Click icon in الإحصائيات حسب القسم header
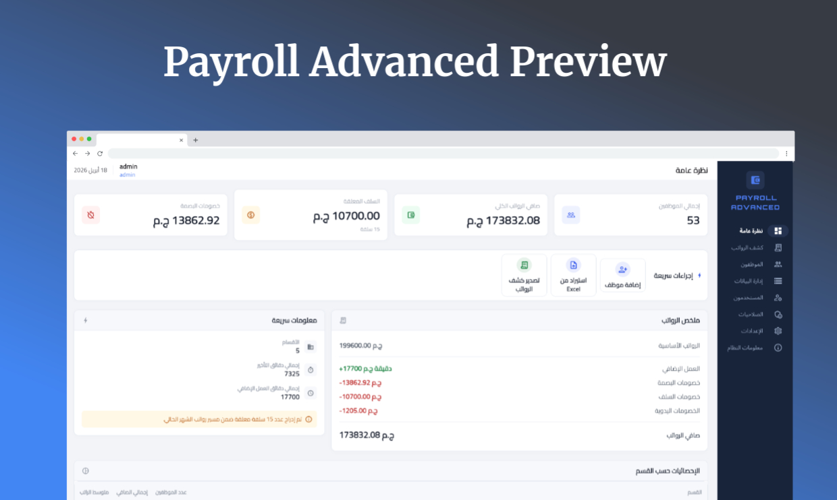This screenshot has width=837, height=500. [x=86, y=471]
